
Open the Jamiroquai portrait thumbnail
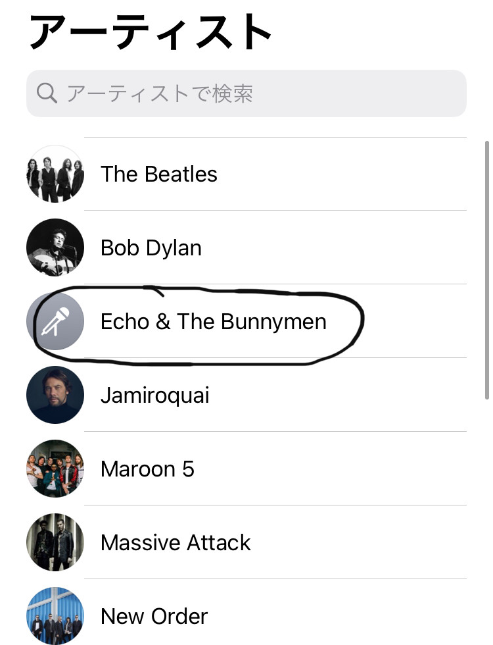[x=55, y=395]
